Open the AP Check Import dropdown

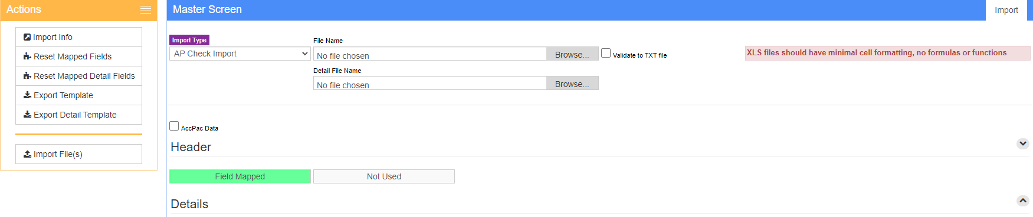pyautogui.click(x=240, y=54)
